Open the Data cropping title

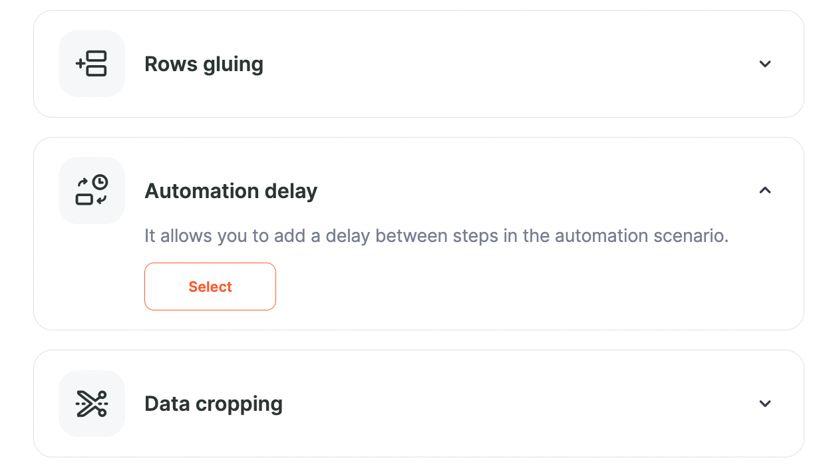(x=214, y=404)
